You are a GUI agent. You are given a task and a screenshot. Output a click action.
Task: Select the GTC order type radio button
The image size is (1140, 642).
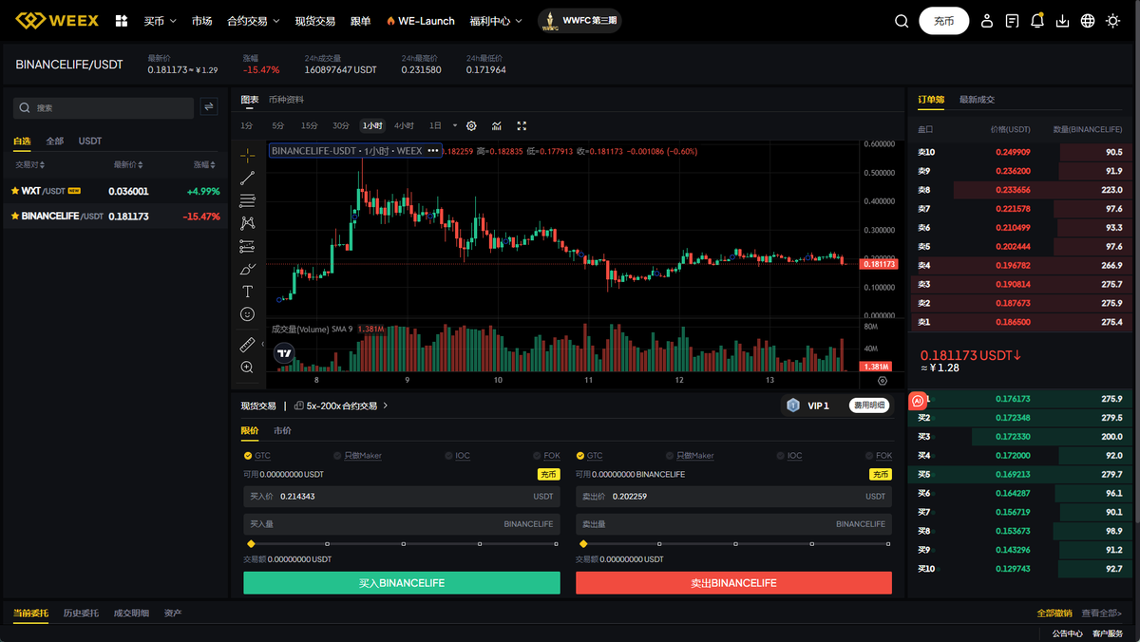248,455
